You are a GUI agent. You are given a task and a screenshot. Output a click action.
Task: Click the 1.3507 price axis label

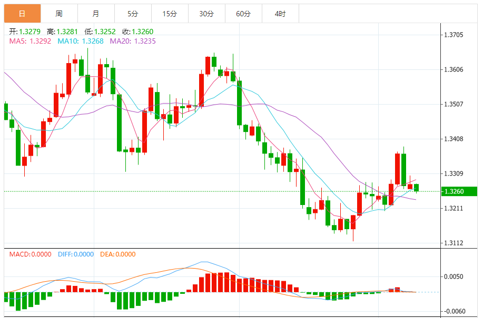[454, 104]
